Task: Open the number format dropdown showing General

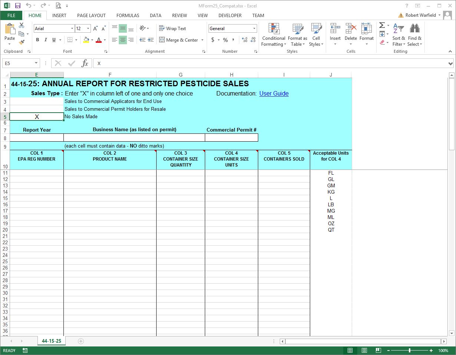Action: click(x=254, y=29)
